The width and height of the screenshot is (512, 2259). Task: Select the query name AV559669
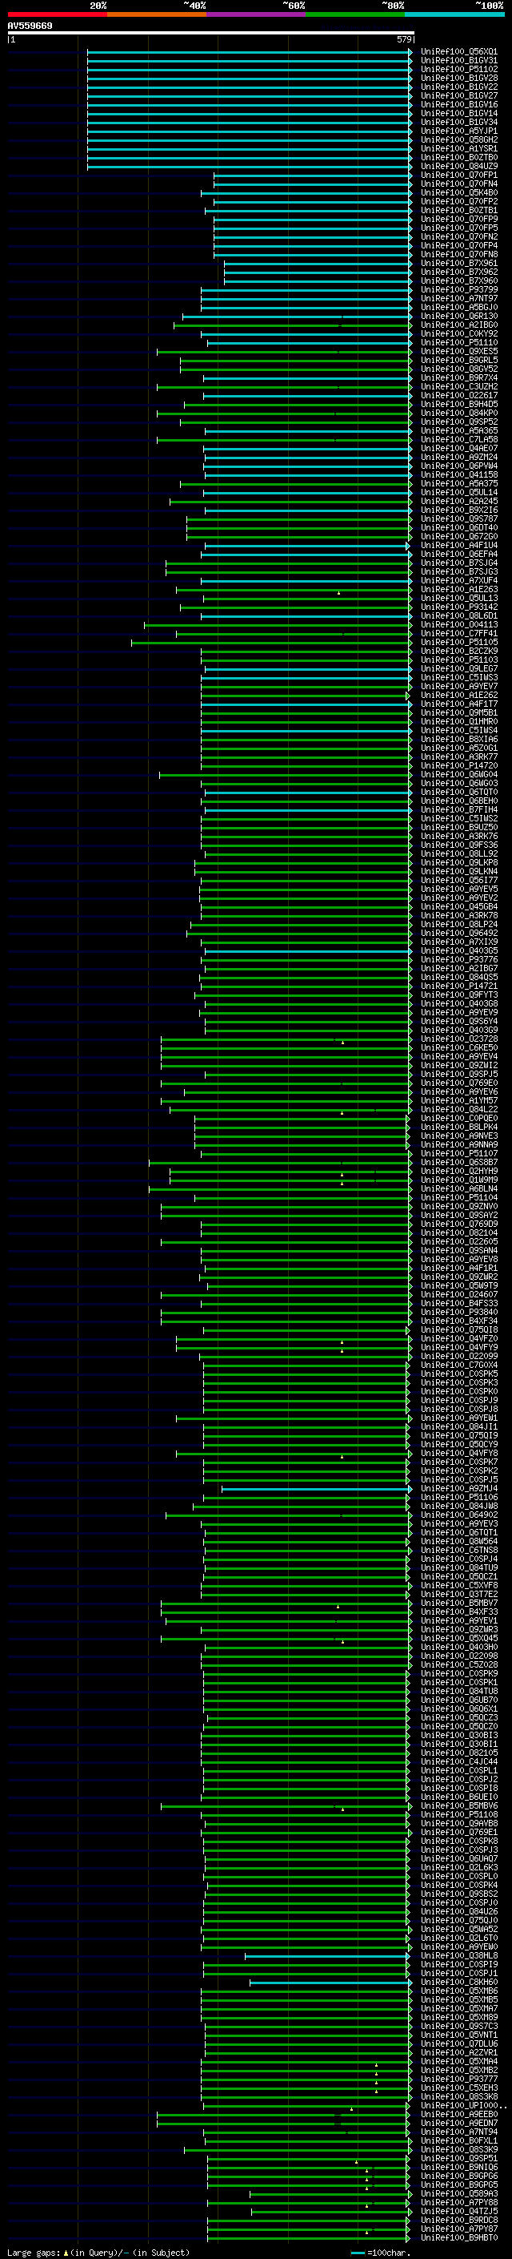[30, 26]
